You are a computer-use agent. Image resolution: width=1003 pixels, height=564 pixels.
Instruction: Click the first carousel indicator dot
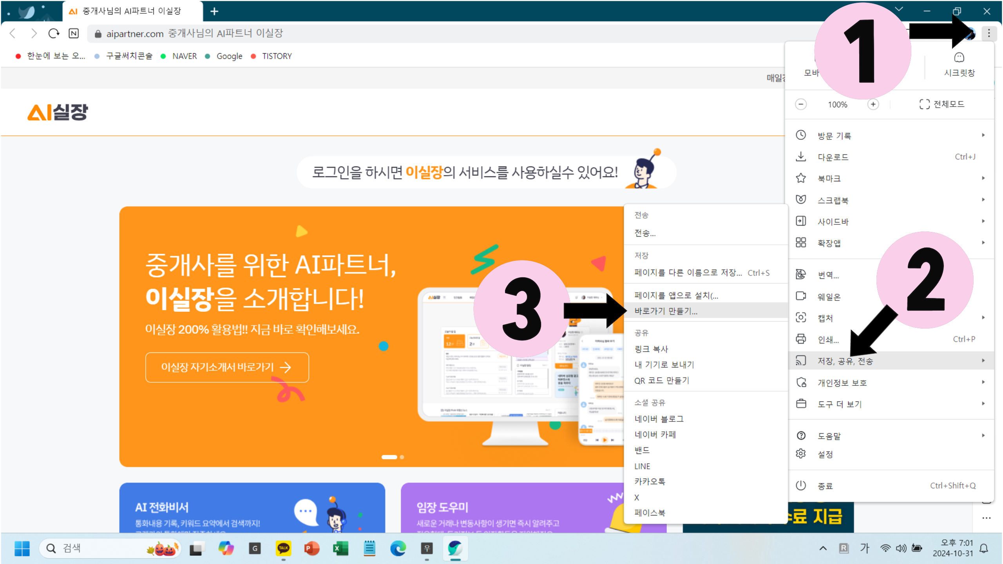pyautogui.click(x=389, y=457)
